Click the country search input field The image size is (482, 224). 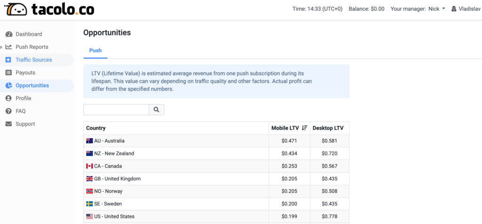click(116, 110)
